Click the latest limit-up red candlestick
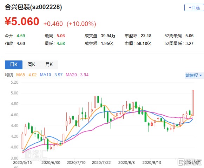The image size is (204, 168). pos(193,103)
